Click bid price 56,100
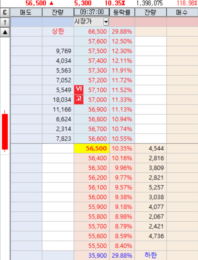 pyautogui.click(x=92, y=187)
